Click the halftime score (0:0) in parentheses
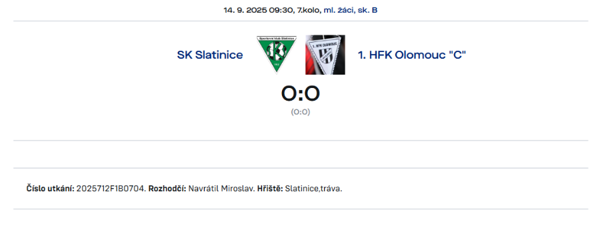 click(x=301, y=112)
